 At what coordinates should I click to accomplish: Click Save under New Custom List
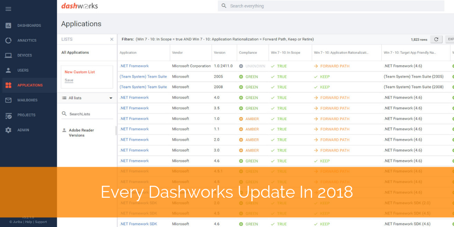tap(69, 80)
